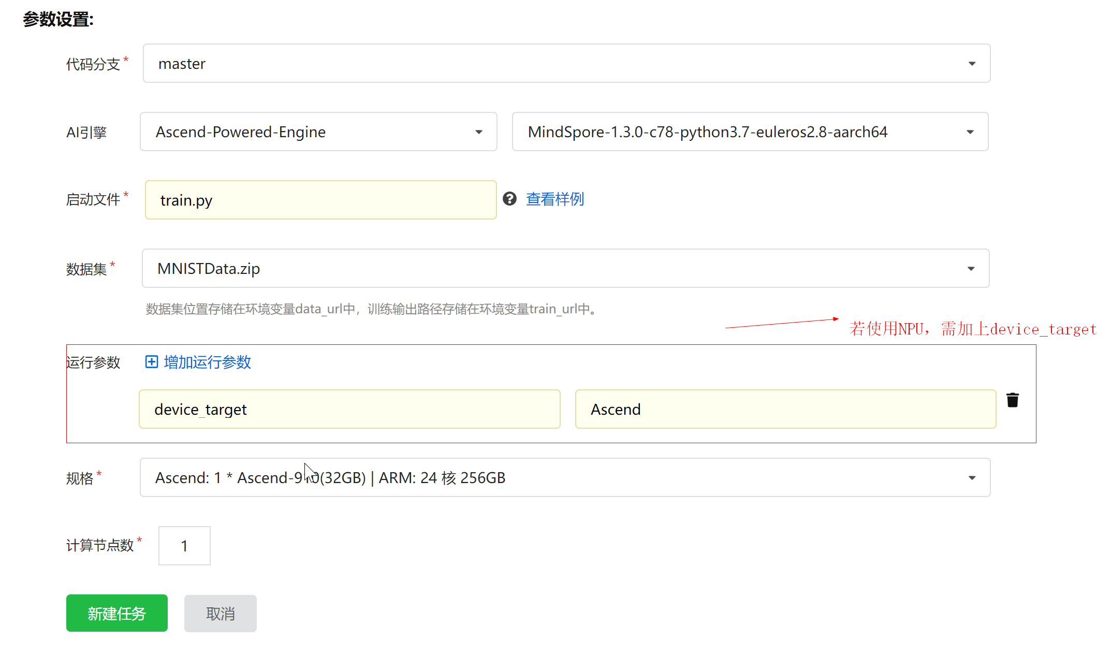Click the device_target parameter name field

tap(349, 410)
